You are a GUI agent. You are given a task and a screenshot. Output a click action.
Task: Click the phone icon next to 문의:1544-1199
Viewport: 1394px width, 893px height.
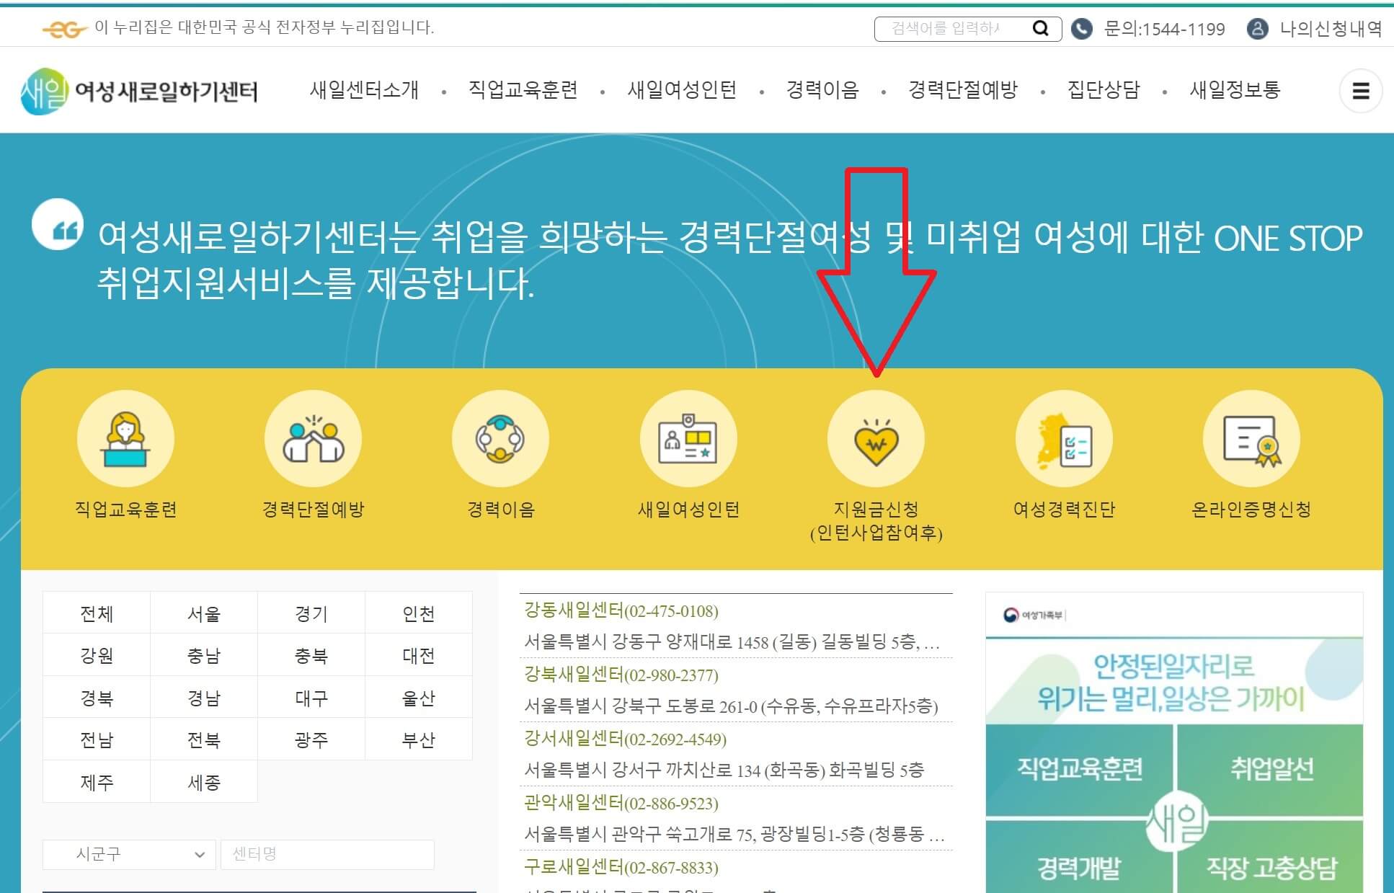[x=1080, y=29]
